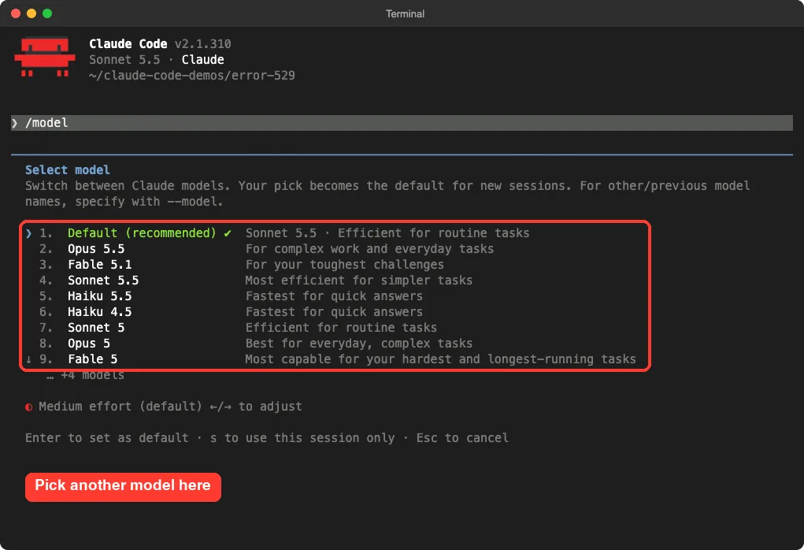Minimize the Terminal with yellow button
Viewport: 804px width, 550px height.
31,14
